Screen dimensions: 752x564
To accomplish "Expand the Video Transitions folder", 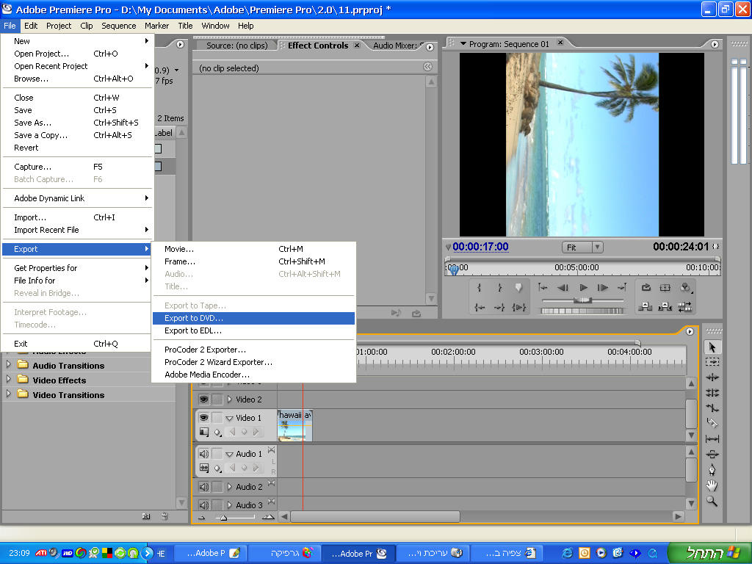I will 9,395.
